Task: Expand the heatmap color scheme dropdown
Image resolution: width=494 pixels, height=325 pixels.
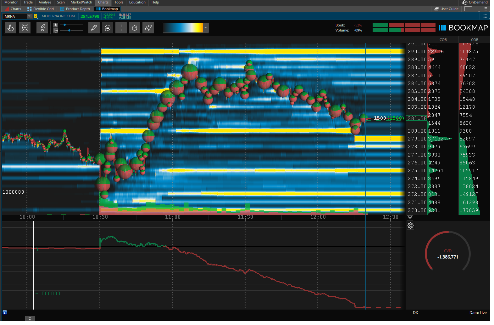Action: coord(206,28)
